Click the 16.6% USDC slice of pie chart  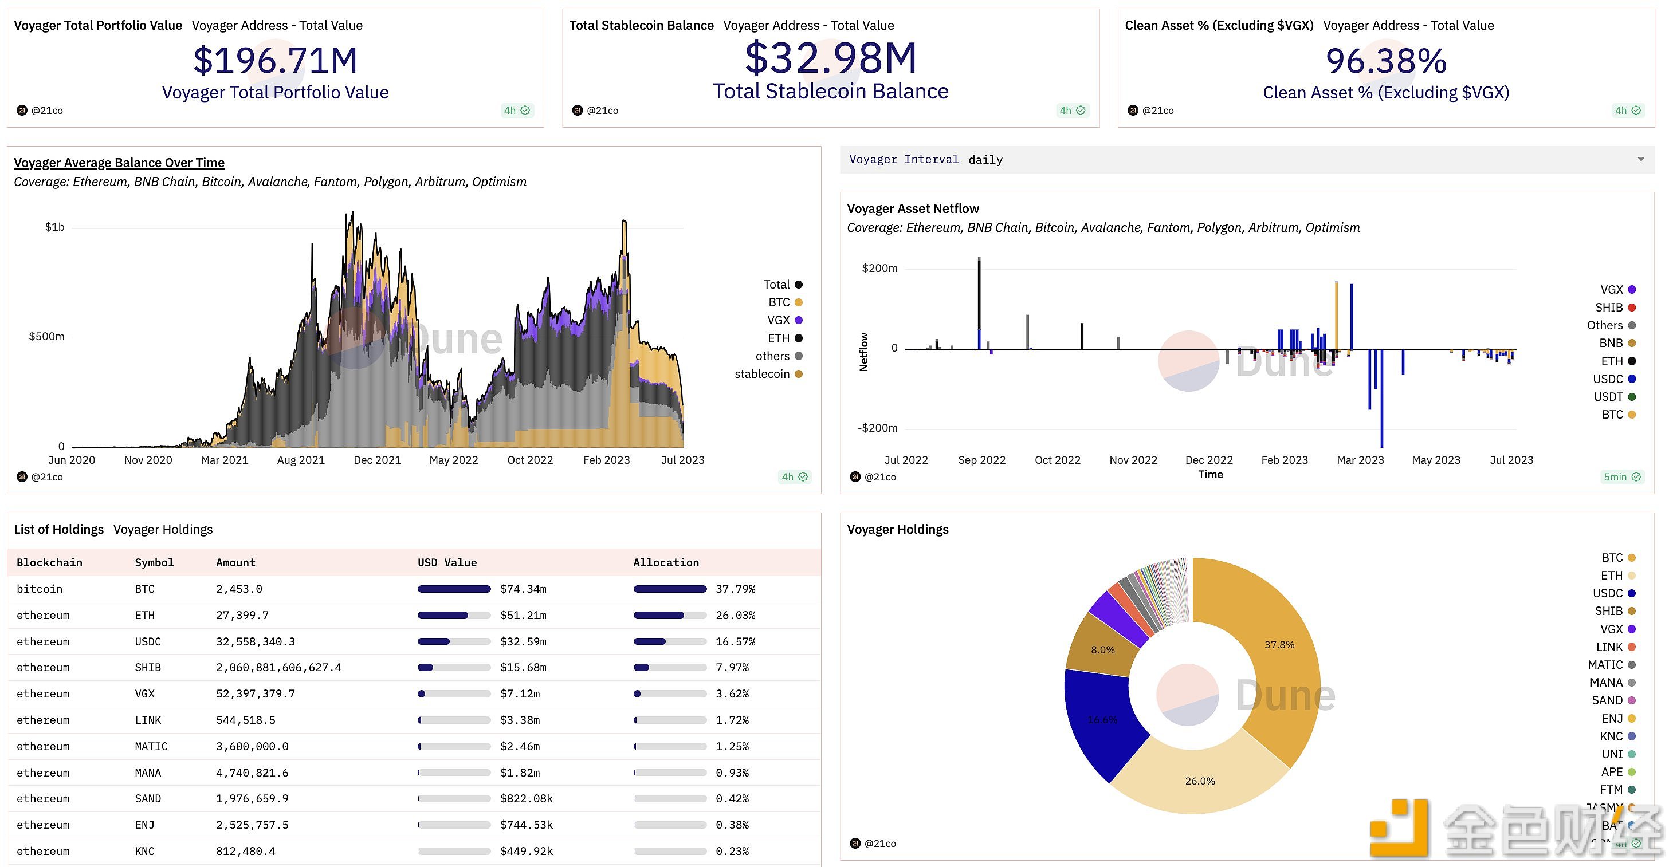[x=1102, y=720]
